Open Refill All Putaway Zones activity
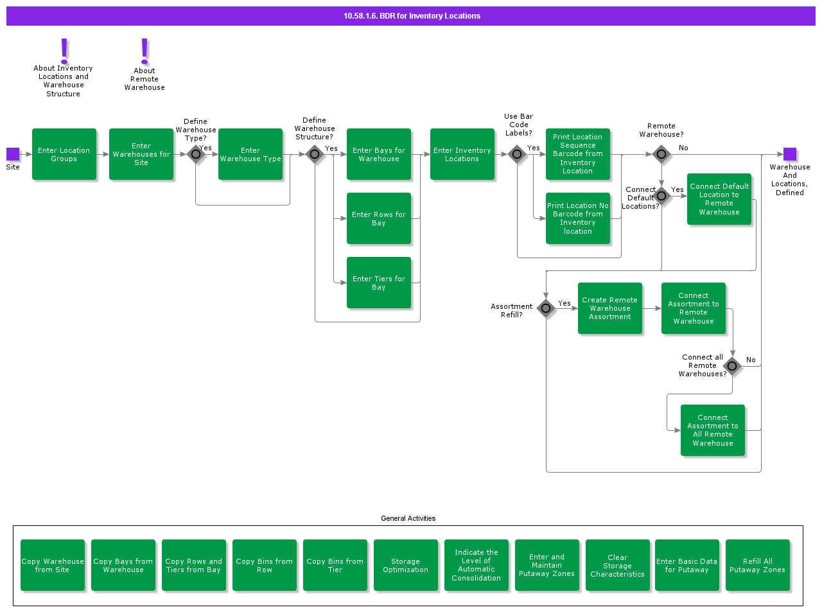822x612 pixels. 758,565
